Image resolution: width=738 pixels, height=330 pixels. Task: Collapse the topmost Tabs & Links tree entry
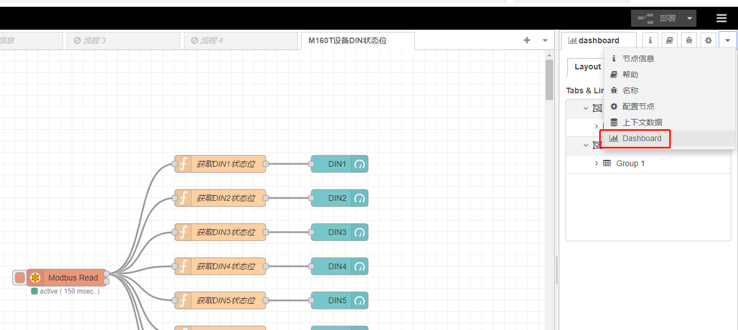coord(586,108)
